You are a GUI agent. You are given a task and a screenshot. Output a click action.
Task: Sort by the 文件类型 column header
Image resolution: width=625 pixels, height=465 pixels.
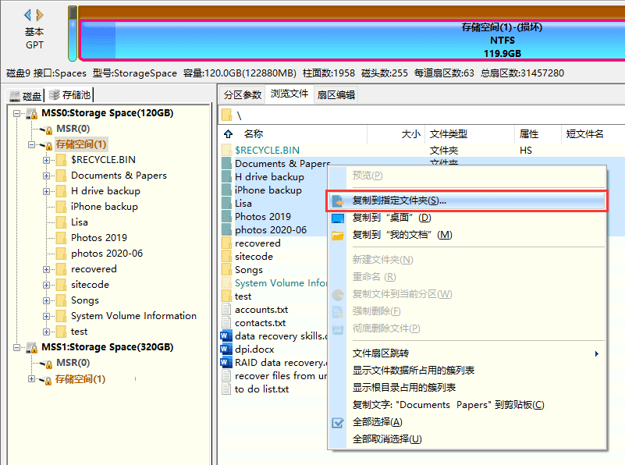click(x=470, y=134)
